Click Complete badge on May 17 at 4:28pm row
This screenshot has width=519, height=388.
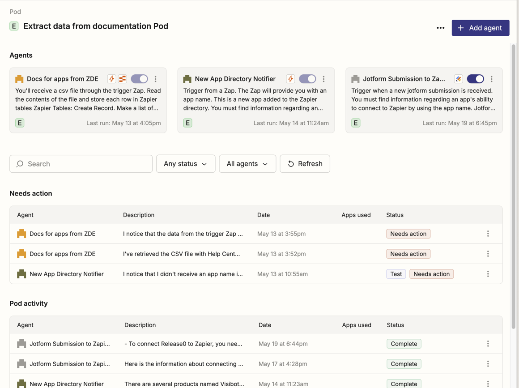tap(404, 364)
